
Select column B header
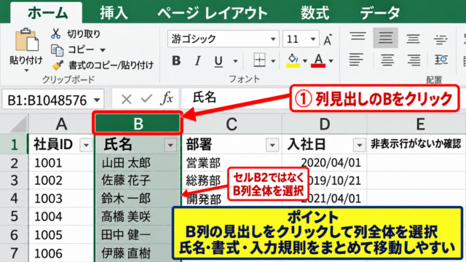pyautogui.click(x=138, y=123)
